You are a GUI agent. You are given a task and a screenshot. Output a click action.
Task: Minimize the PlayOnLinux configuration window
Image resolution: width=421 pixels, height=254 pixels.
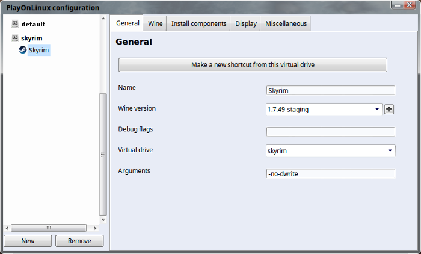(398, 5)
